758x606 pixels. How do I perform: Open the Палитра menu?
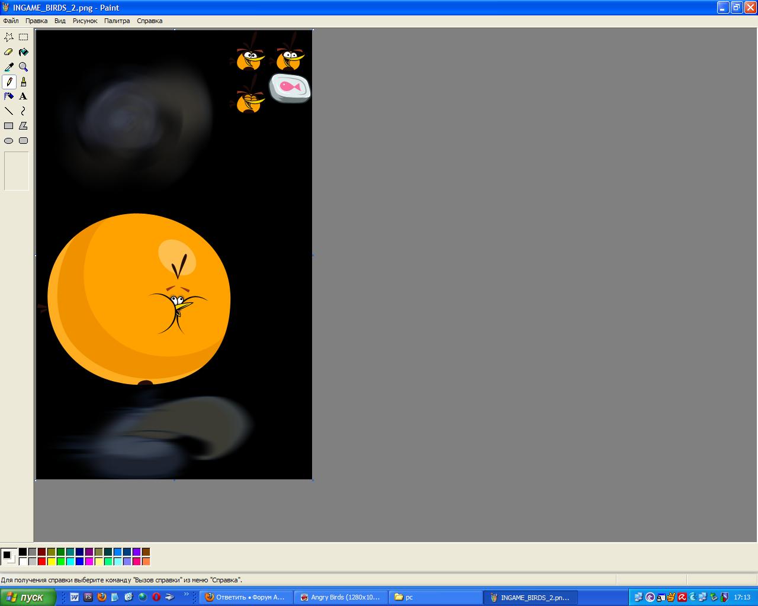[x=117, y=21]
